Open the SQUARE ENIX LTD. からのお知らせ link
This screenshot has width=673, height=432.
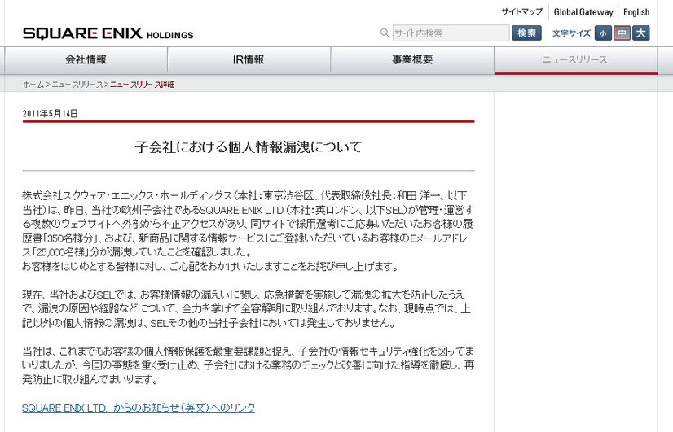tap(139, 408)
